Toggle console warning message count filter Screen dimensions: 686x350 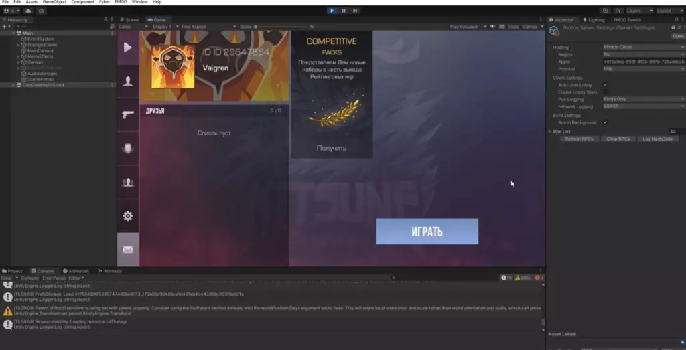(x=523, y=278)
